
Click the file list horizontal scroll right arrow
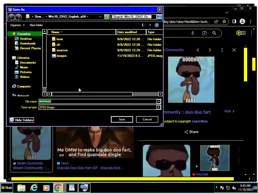point(160,94)
